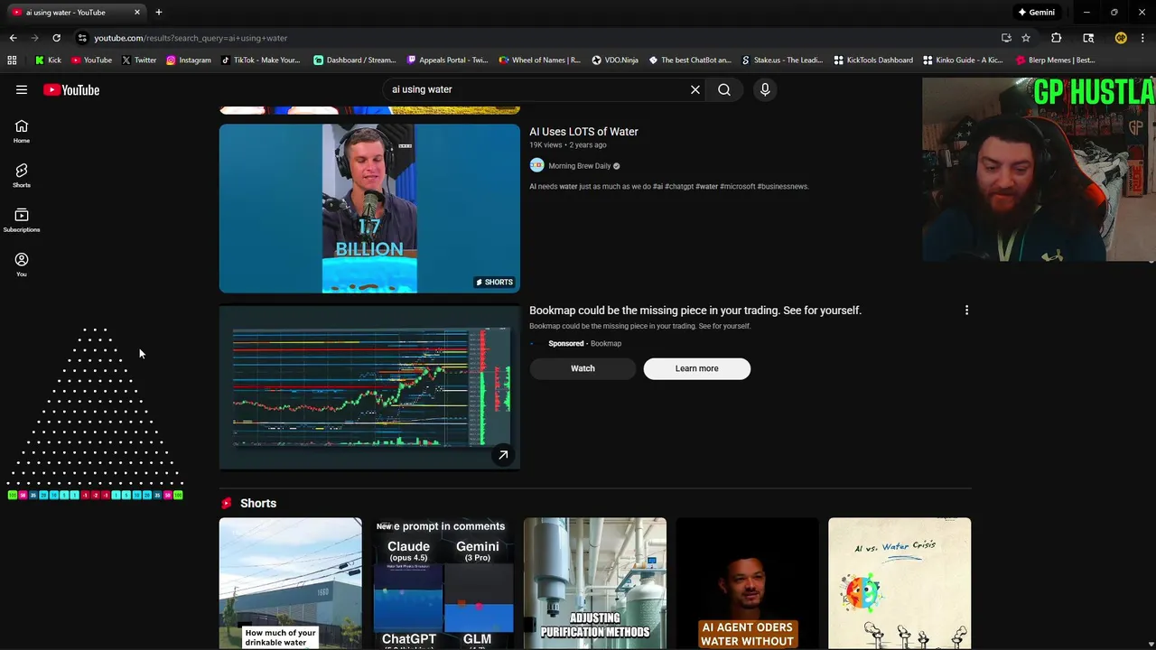Screen dimensions: 1156x650
Task: Open the Instagram bookmark
Action: [x=188, y=60]
